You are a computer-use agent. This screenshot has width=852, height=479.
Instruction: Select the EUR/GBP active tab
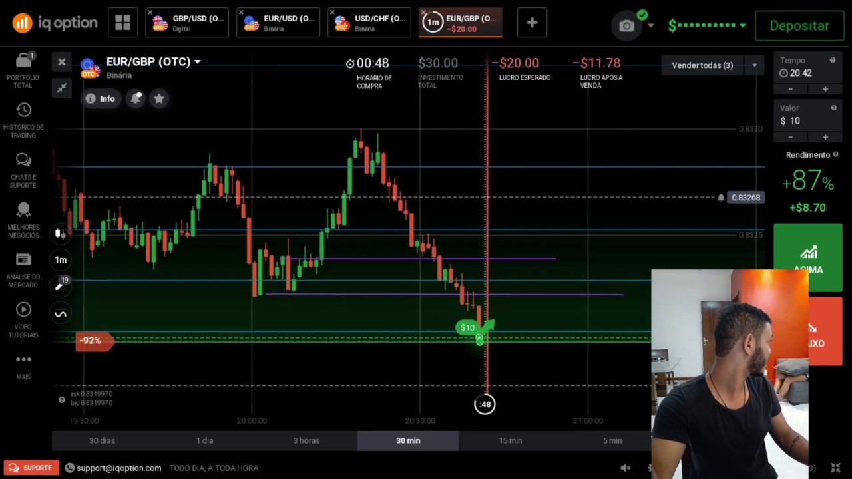[461, 23]
